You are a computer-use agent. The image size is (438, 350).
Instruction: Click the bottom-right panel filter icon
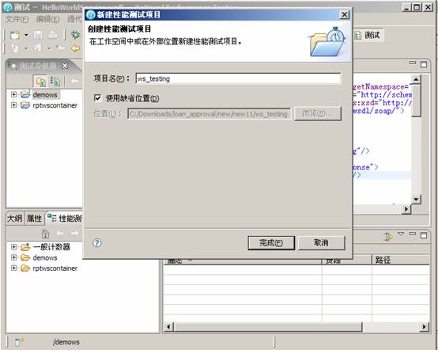[388, 237]
